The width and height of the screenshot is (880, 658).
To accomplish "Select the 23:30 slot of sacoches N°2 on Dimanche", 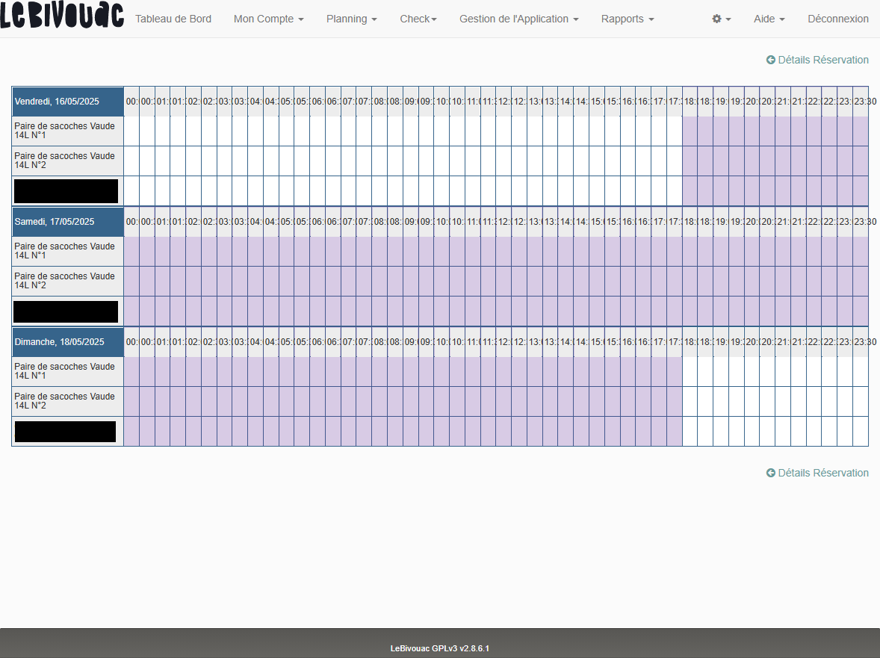I will point(861,401).
